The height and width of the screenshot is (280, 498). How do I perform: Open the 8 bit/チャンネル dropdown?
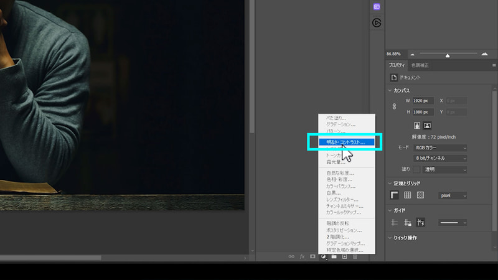click(441, 158)
